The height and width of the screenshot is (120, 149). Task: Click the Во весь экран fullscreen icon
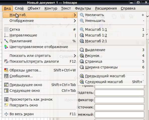coord(6,114)
